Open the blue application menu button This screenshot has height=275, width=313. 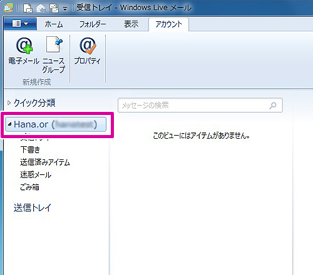click(x=21, y=24)
